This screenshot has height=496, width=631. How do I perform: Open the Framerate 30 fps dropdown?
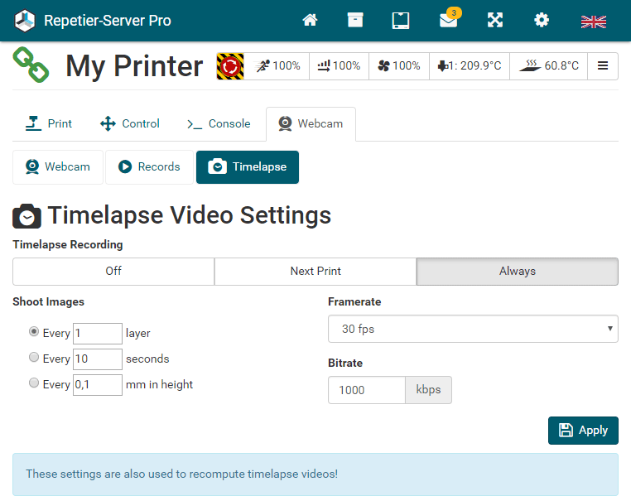[x=473, y=329]
